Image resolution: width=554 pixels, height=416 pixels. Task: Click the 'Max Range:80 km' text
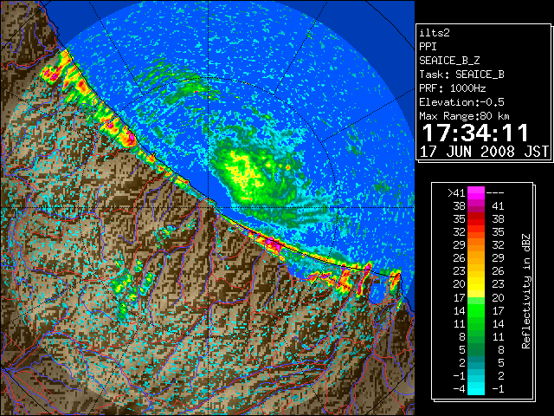464,116
